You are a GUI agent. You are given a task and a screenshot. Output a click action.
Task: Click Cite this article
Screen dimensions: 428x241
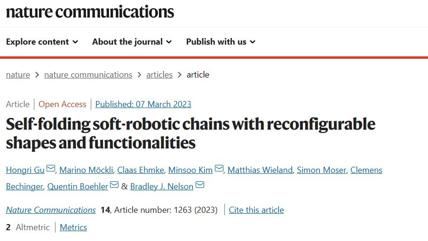point(256,210)
